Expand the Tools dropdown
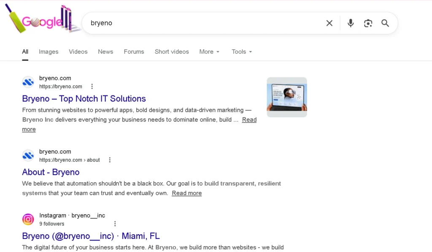The height and width of the screenshot is (252, 432). [x=242, y=52]
